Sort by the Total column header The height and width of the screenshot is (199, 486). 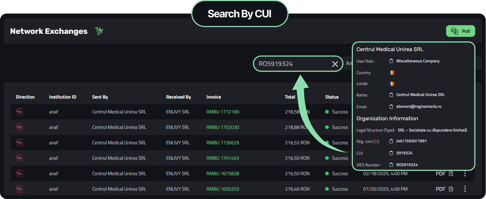pos(290,97)
